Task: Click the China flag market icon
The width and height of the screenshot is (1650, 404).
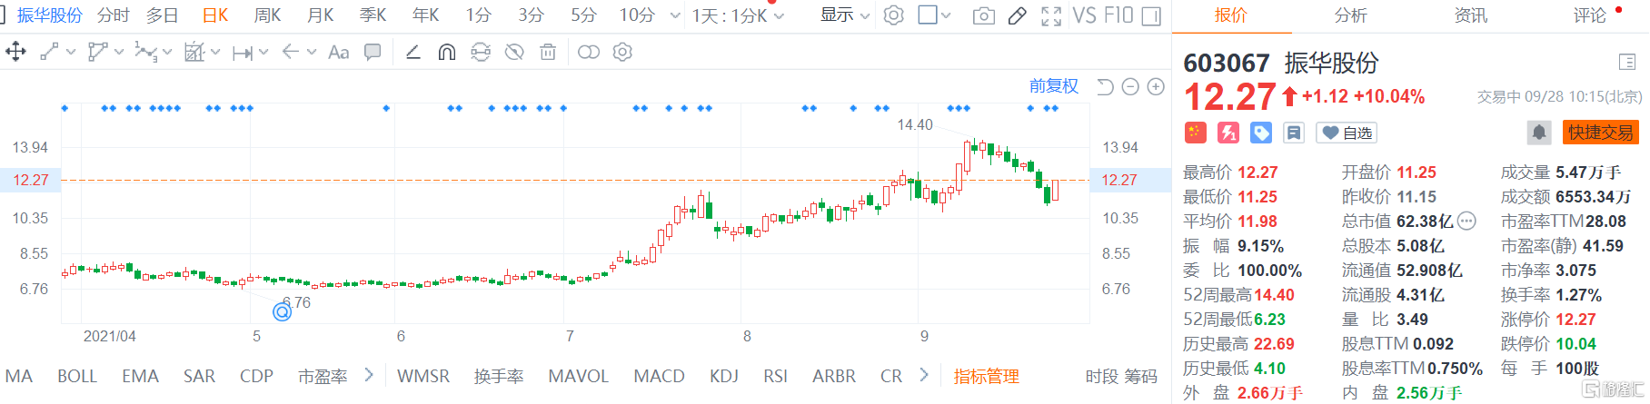Action: coord(1195,133)
